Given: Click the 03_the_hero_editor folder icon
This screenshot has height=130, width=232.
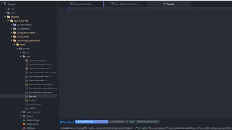Looking at the screenshot, I should (x=14, y=32).
